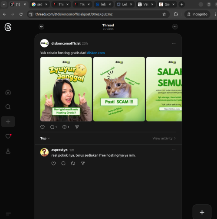Viewport: 217px width, 219px height.
Task: Go back using the Thread back arrow
Action: coord(42,27)
